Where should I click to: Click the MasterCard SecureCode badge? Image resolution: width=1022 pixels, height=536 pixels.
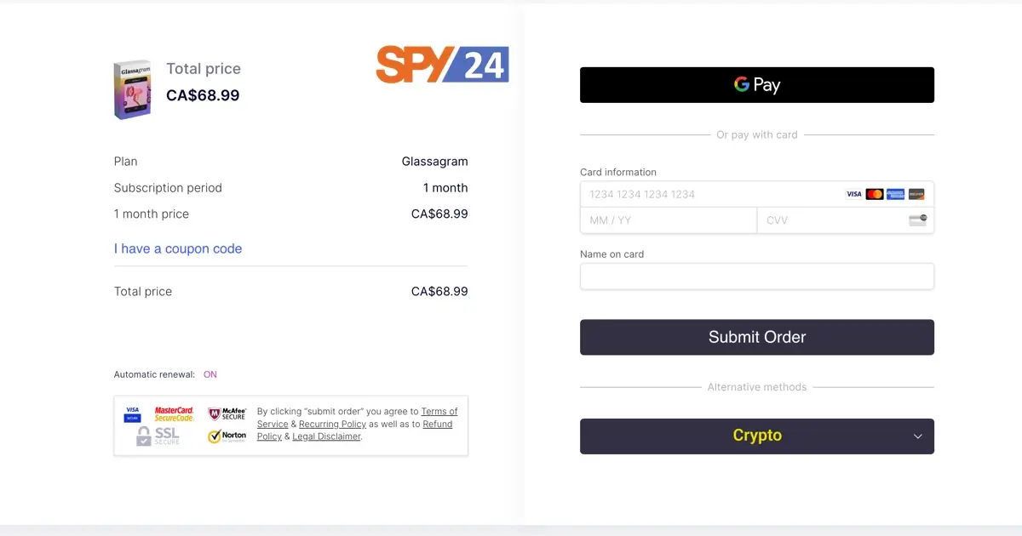coord(175,414)
